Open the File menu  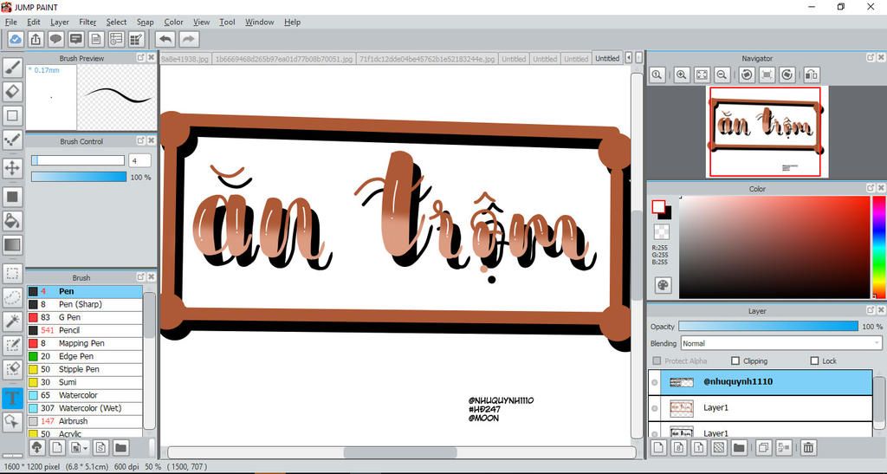pos(10,22)
